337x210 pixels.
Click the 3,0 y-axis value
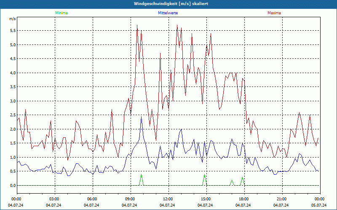[13, 101]
